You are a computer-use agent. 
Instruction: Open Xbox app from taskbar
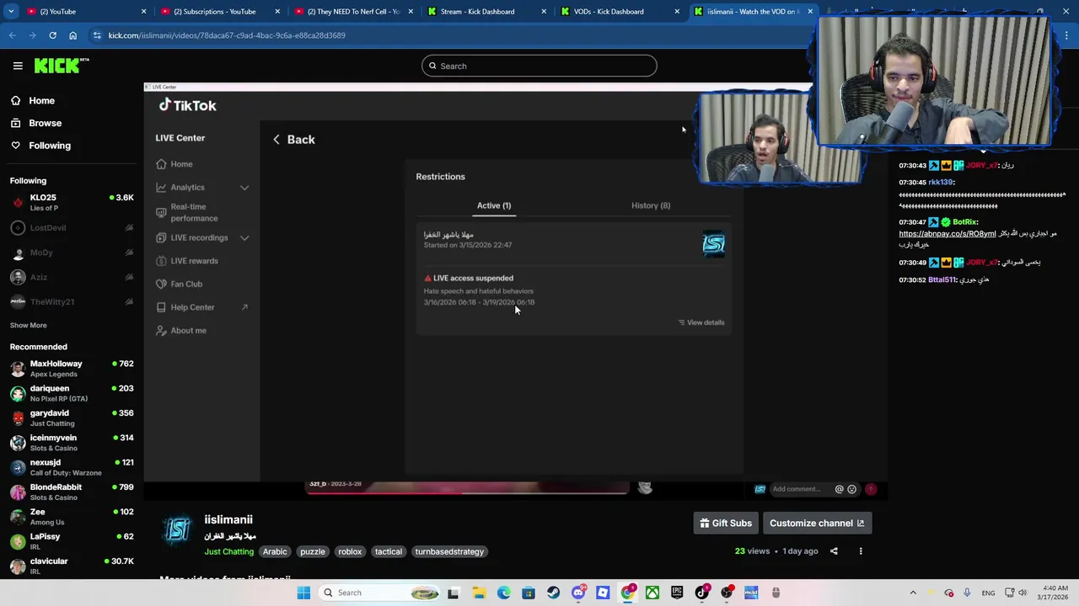point(652,593)
